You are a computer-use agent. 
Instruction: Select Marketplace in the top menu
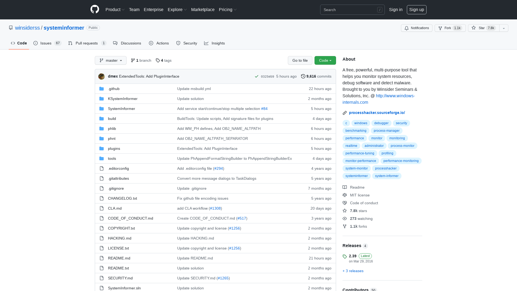pyautogui.click(x=203, y=9)
